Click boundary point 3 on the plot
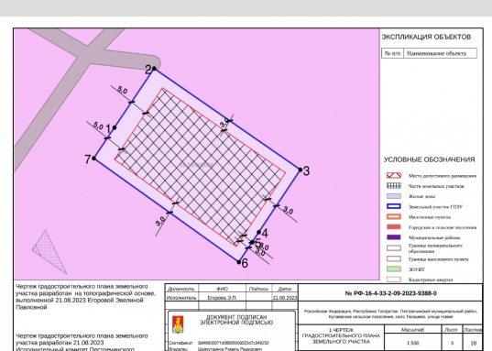 pyautogui.click(x=301, y=170)
